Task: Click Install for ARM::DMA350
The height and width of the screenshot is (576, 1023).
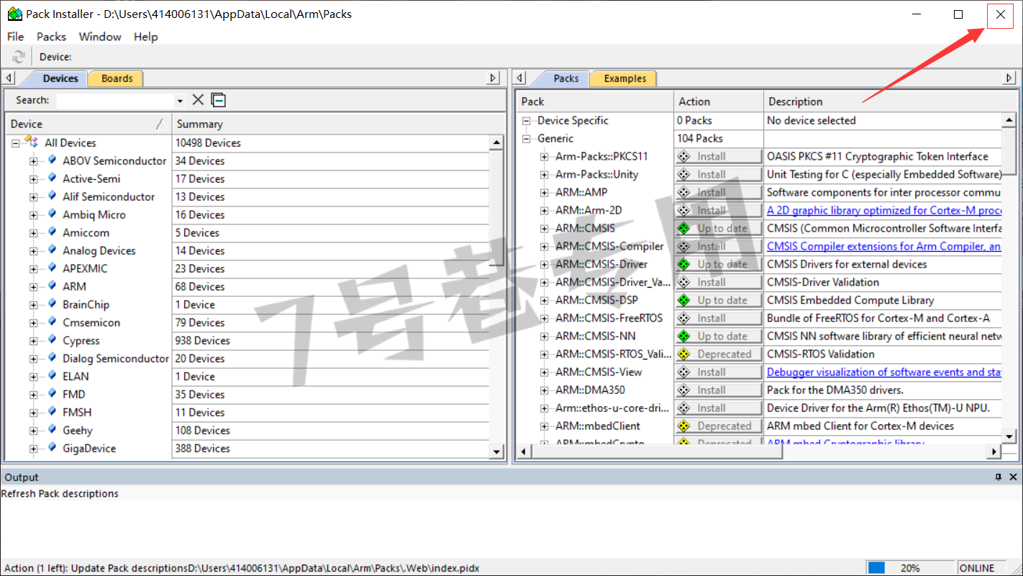Action: pos(718,390)
